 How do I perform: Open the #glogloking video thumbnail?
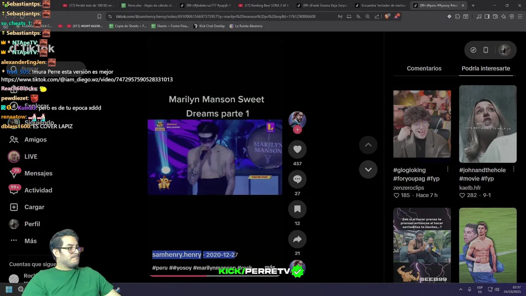(x=422, y=124)
